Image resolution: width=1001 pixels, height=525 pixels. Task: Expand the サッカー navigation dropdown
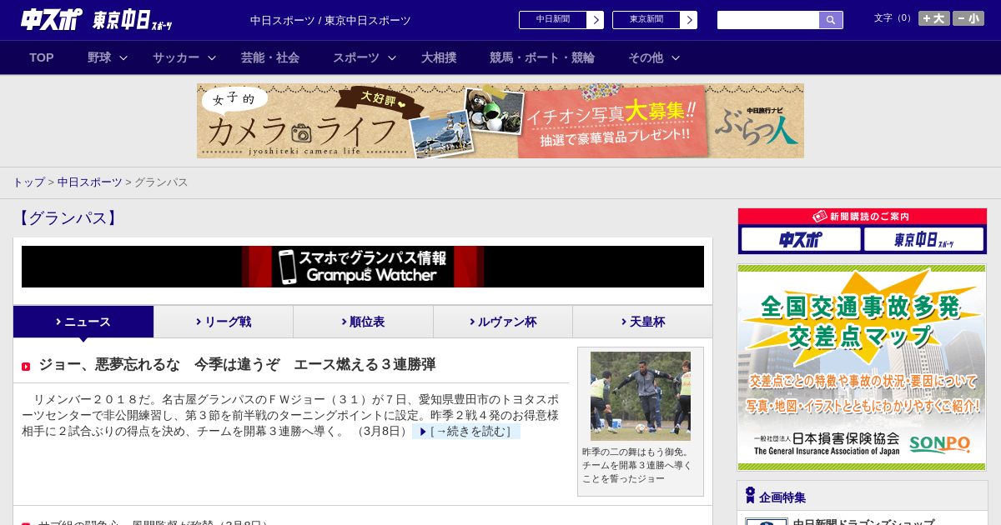pyautogui.click(x=184, y=57)
